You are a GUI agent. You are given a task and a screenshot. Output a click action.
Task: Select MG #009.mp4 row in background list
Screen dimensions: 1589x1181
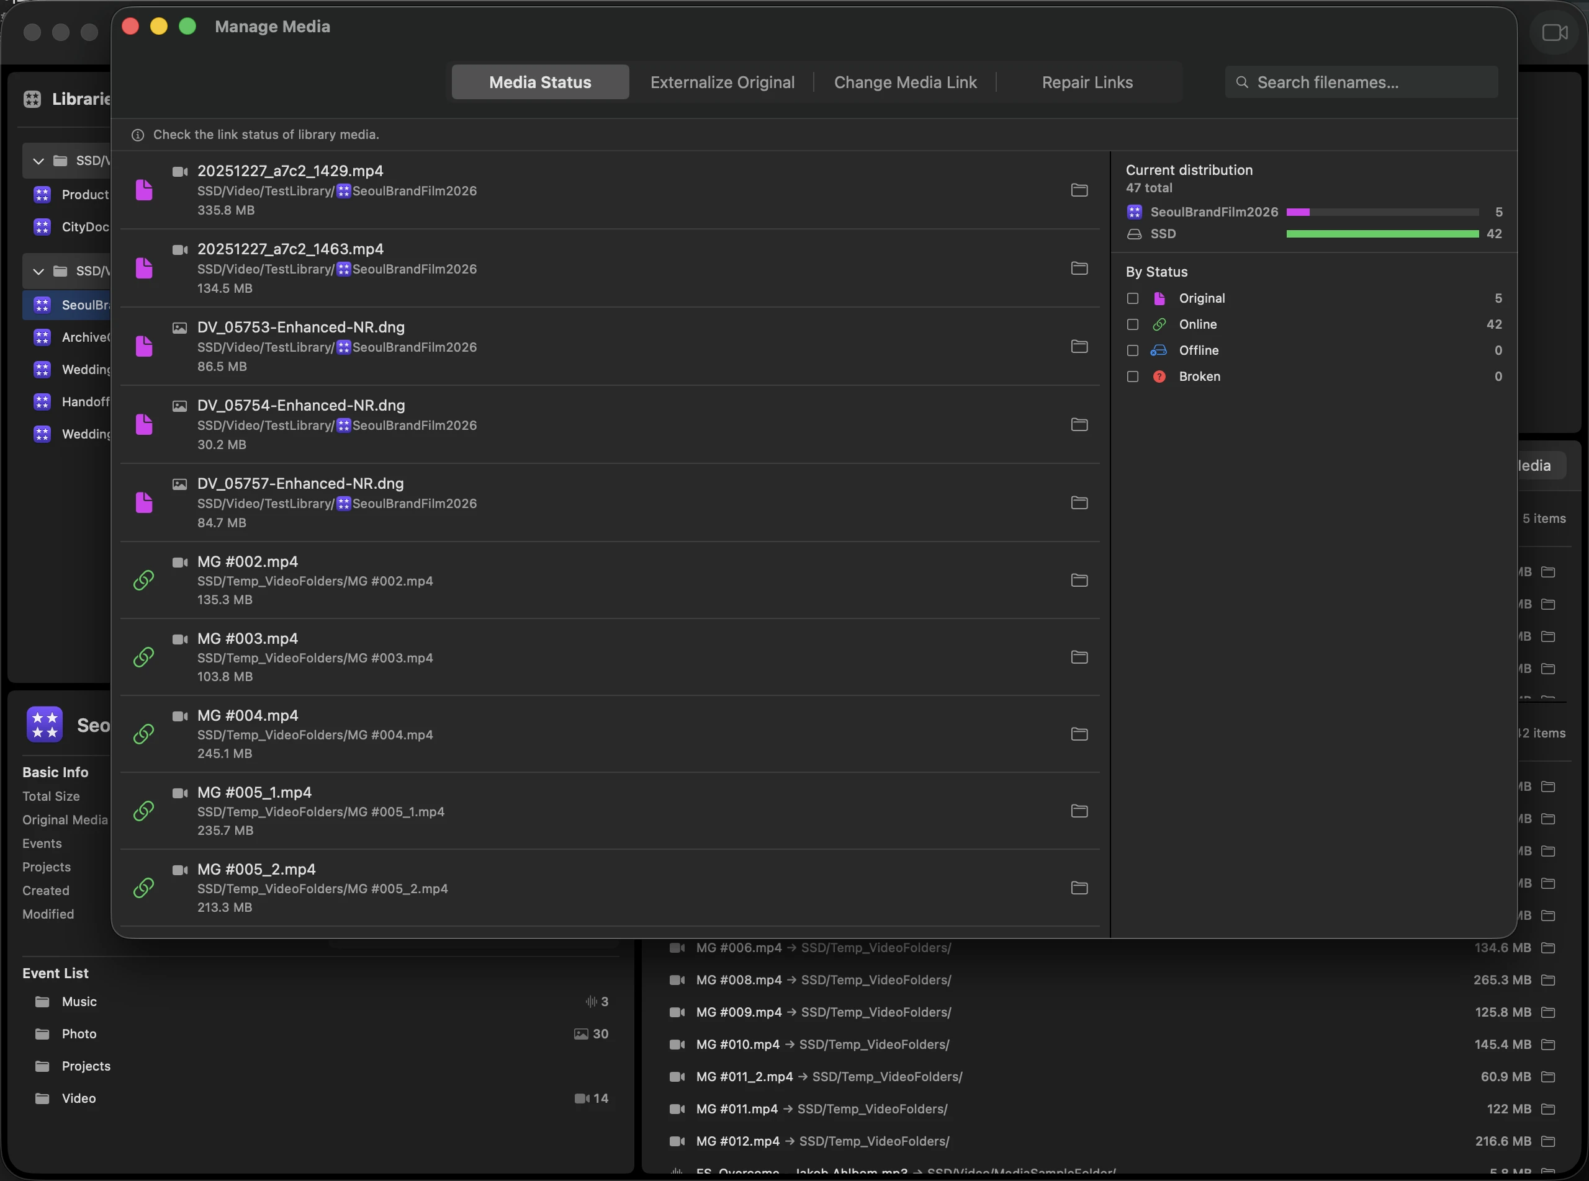click(1112, 1012)
